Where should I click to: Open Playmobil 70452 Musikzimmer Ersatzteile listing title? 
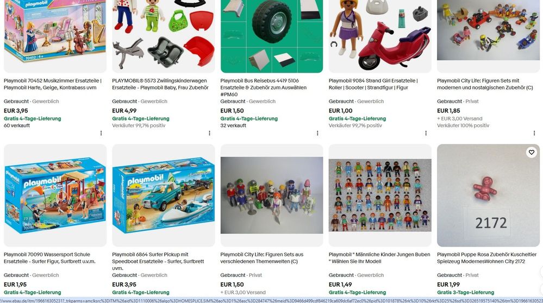53,84
